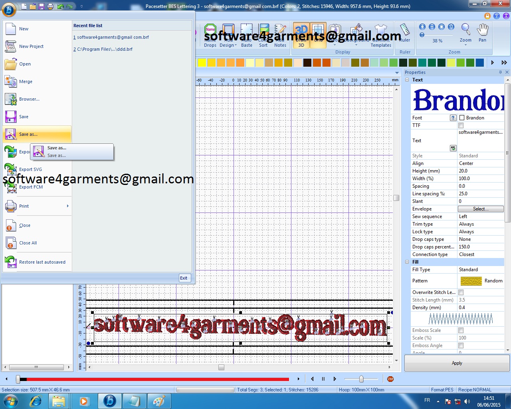This screenshot has height=409, width=511.
Task: Click the quick access Print icon
Action: click(x=50, y=6)
